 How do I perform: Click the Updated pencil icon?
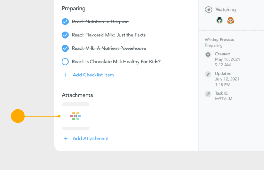pos(208,74)
